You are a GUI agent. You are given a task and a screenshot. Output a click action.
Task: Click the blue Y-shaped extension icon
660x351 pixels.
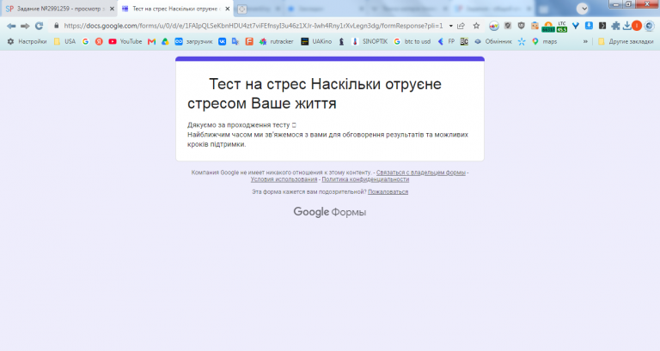click(x=576, y=26)
